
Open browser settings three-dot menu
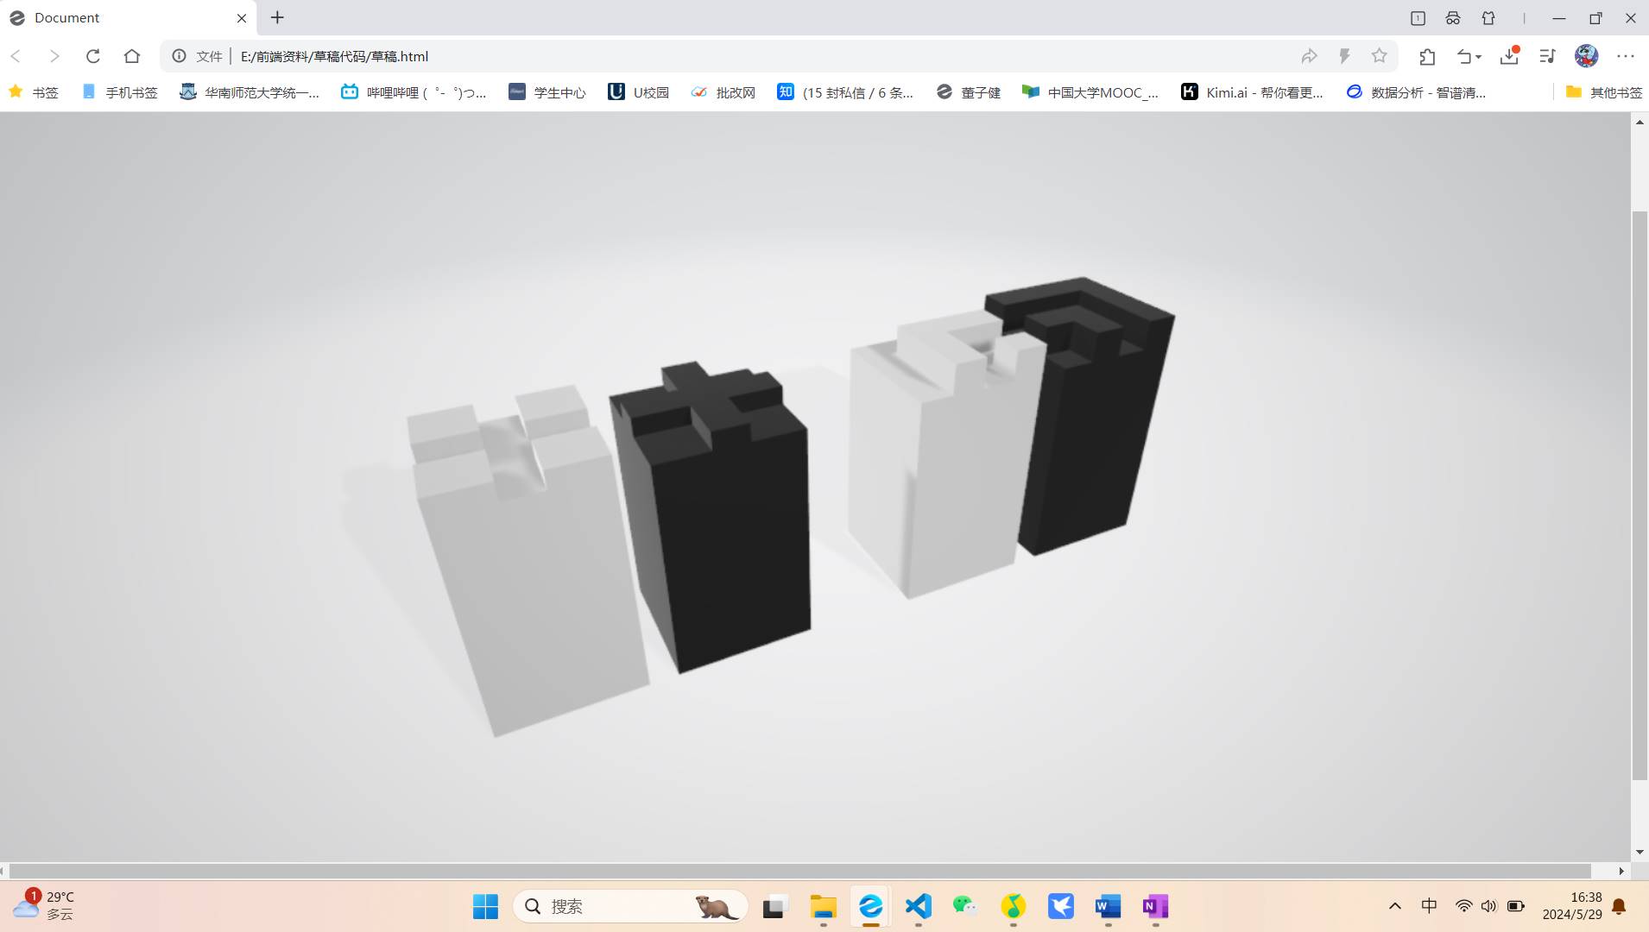pos(1626,56)
